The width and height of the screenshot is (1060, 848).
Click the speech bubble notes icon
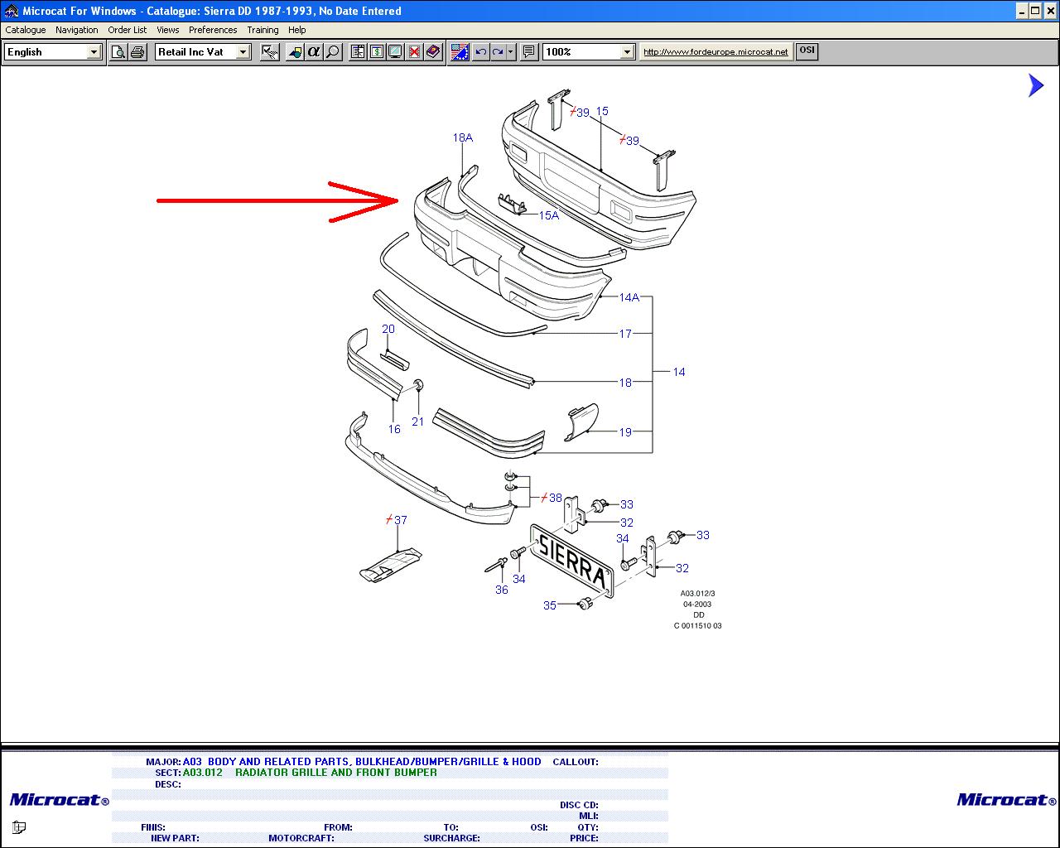pyautogui.click(x=529, y=52)
